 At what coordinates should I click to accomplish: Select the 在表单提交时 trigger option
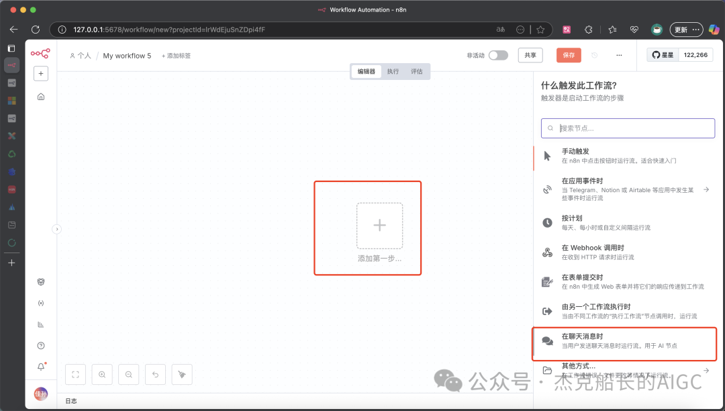pyautogui.click(x=628, y=281)
